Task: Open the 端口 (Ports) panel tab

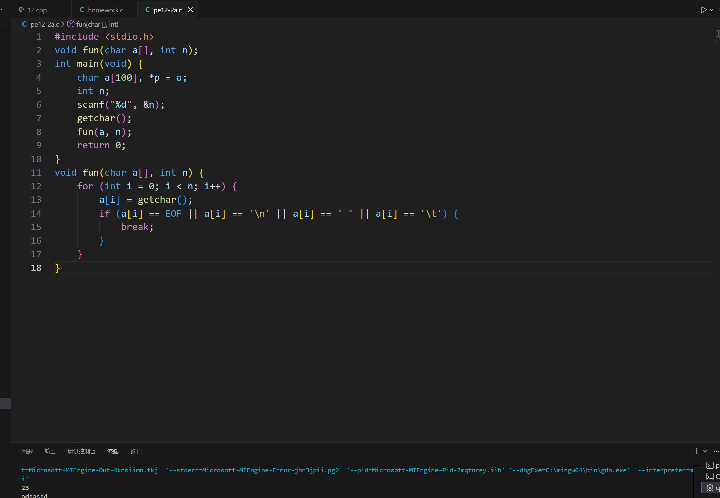Action: point(136,451)
